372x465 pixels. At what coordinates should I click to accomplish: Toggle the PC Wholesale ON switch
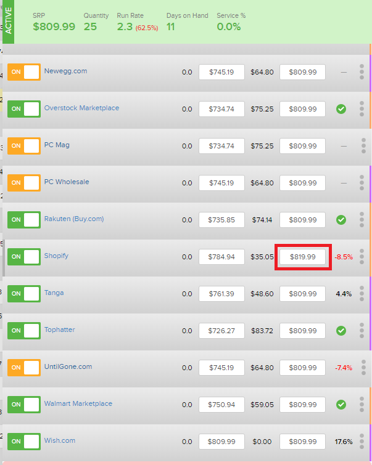tap(24, 183)
